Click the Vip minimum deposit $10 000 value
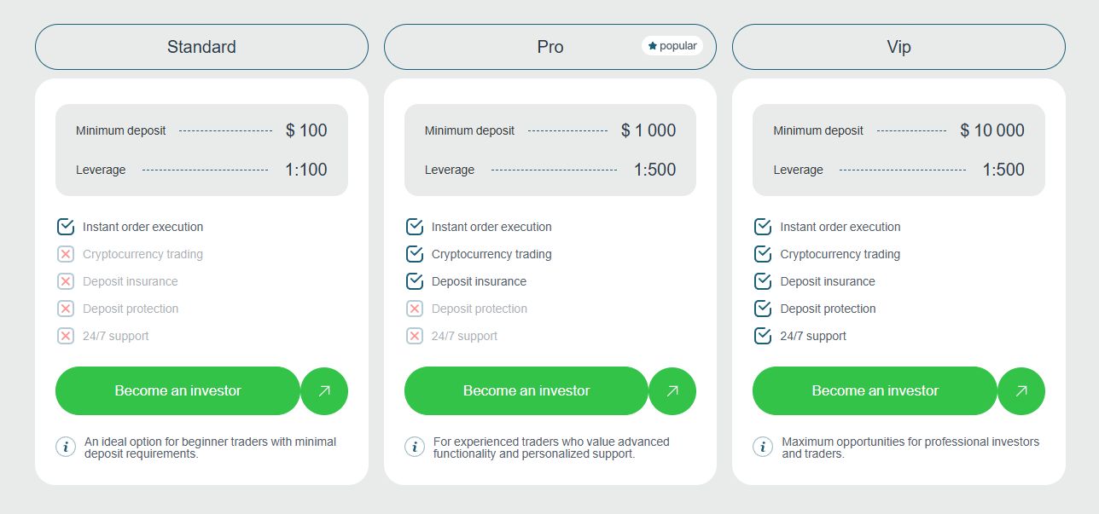 tap(992, 130)
